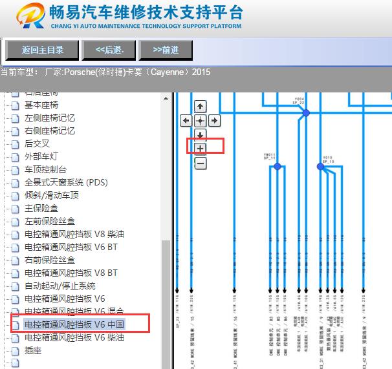This screenshot has height=369, width=392.
Task: Click the document icon beside 外部车灯
Action: click(x=16, y=157)
